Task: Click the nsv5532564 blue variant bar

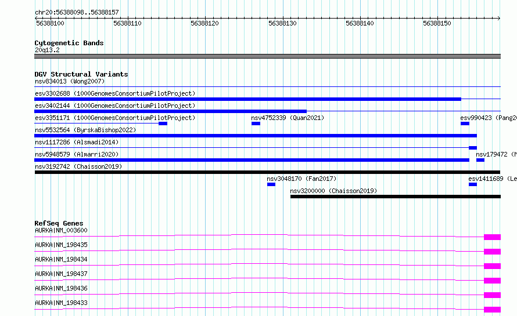Action: coord(256,136)
